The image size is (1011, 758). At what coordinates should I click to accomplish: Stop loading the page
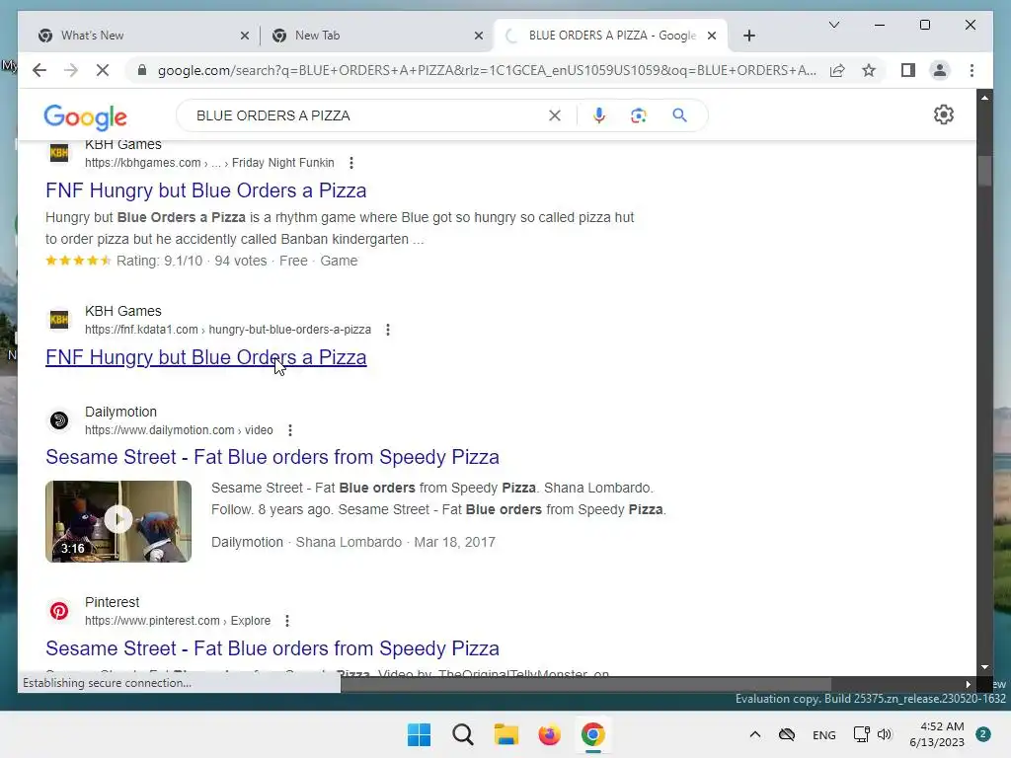pos(103,70)
